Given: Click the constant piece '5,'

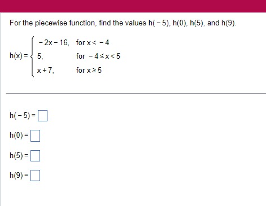Looking at the screenshot, I should click(40, 56).
